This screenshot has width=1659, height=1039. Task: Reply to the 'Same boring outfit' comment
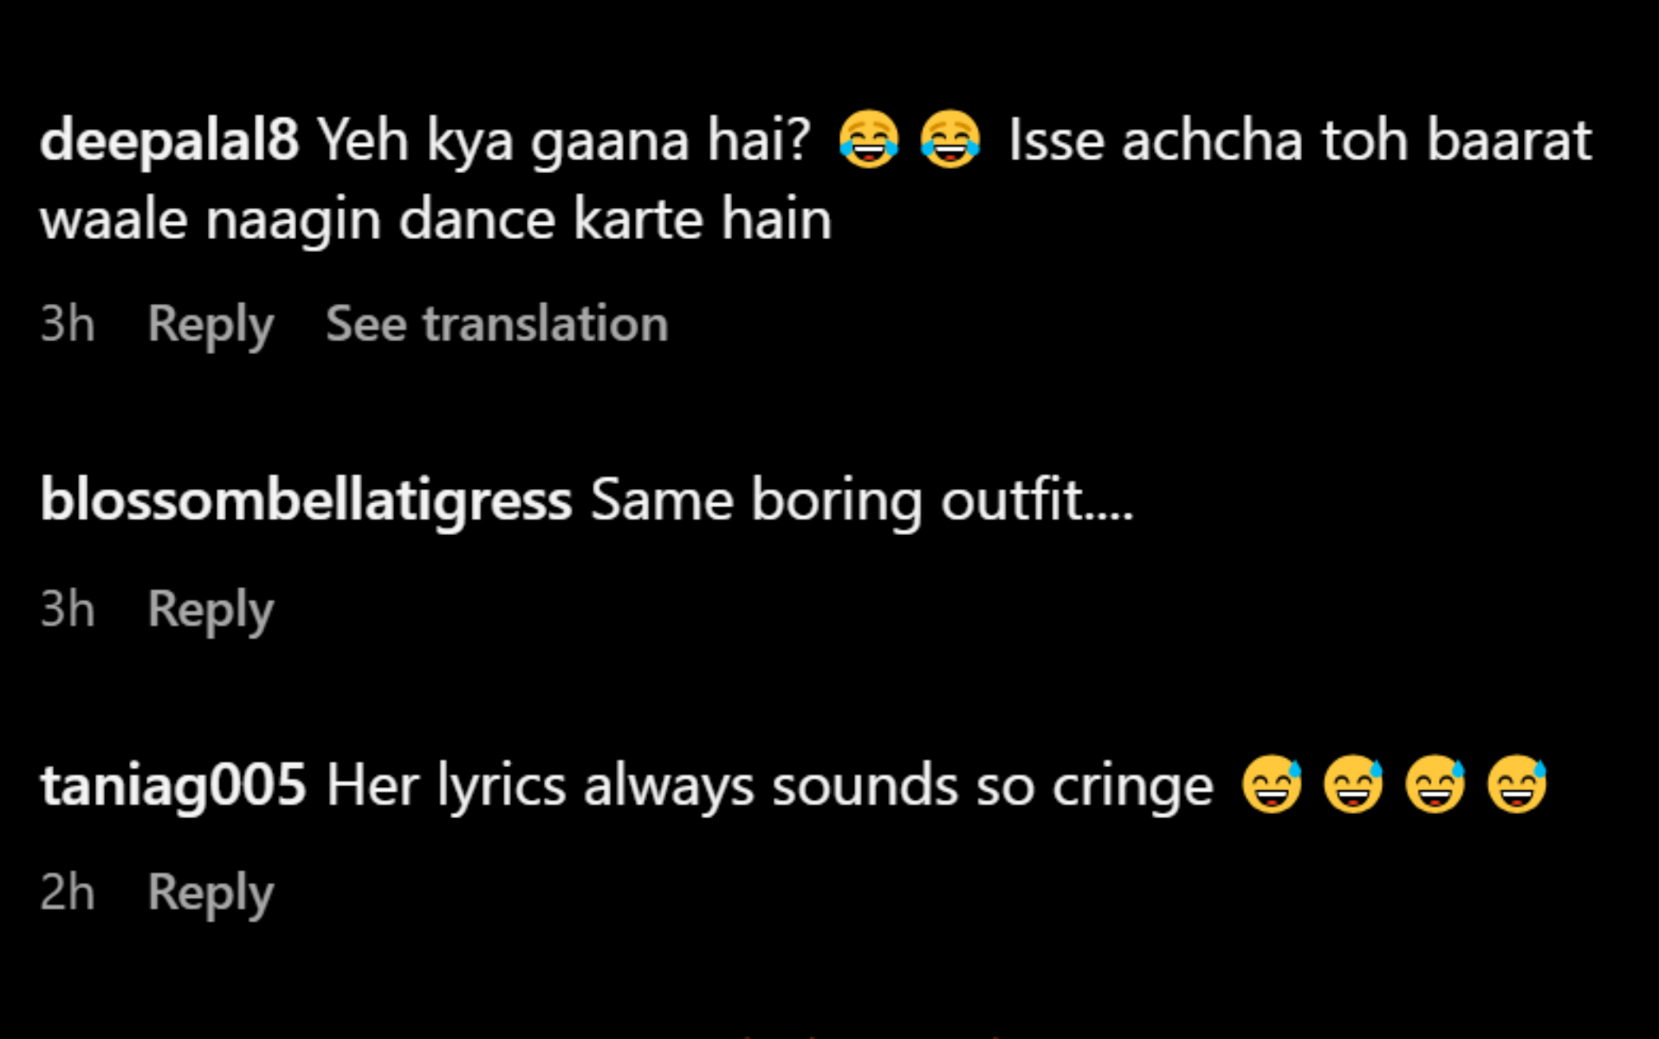pos(211,610)
